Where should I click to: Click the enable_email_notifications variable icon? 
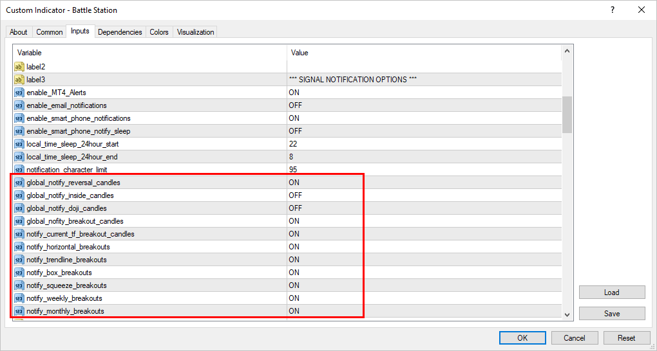19,105
